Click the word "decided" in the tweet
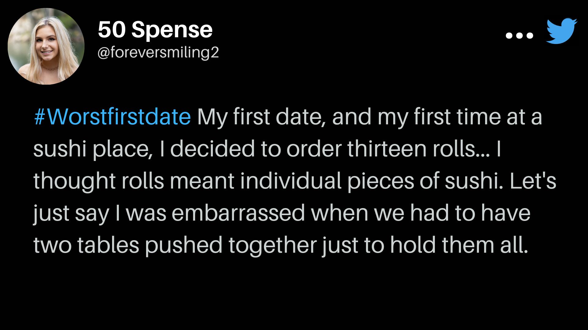Viewport: 588px width, 330px height. (x=213, y=149)
